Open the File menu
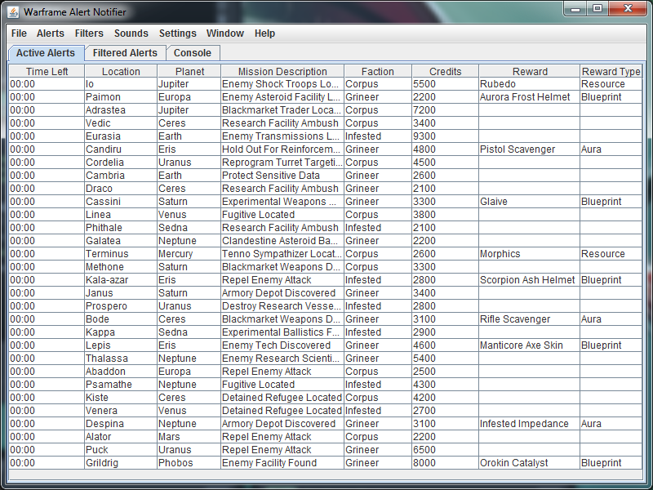 point(19,33)
